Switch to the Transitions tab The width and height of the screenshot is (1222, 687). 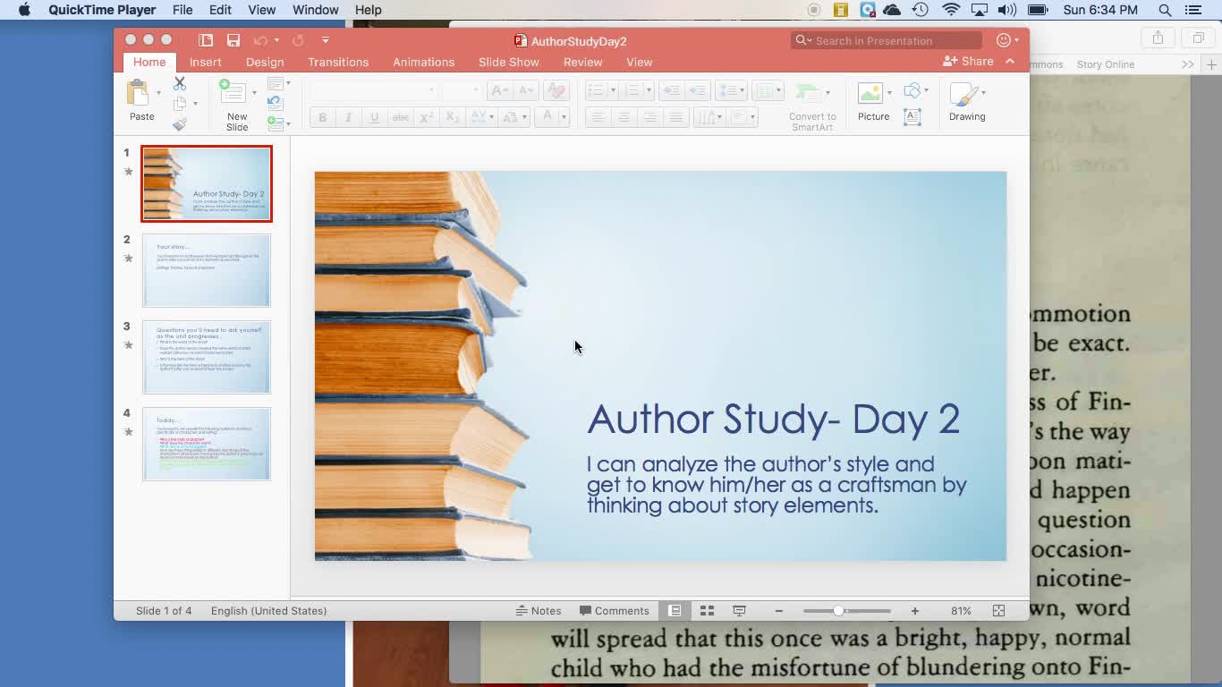click(338, 62)
